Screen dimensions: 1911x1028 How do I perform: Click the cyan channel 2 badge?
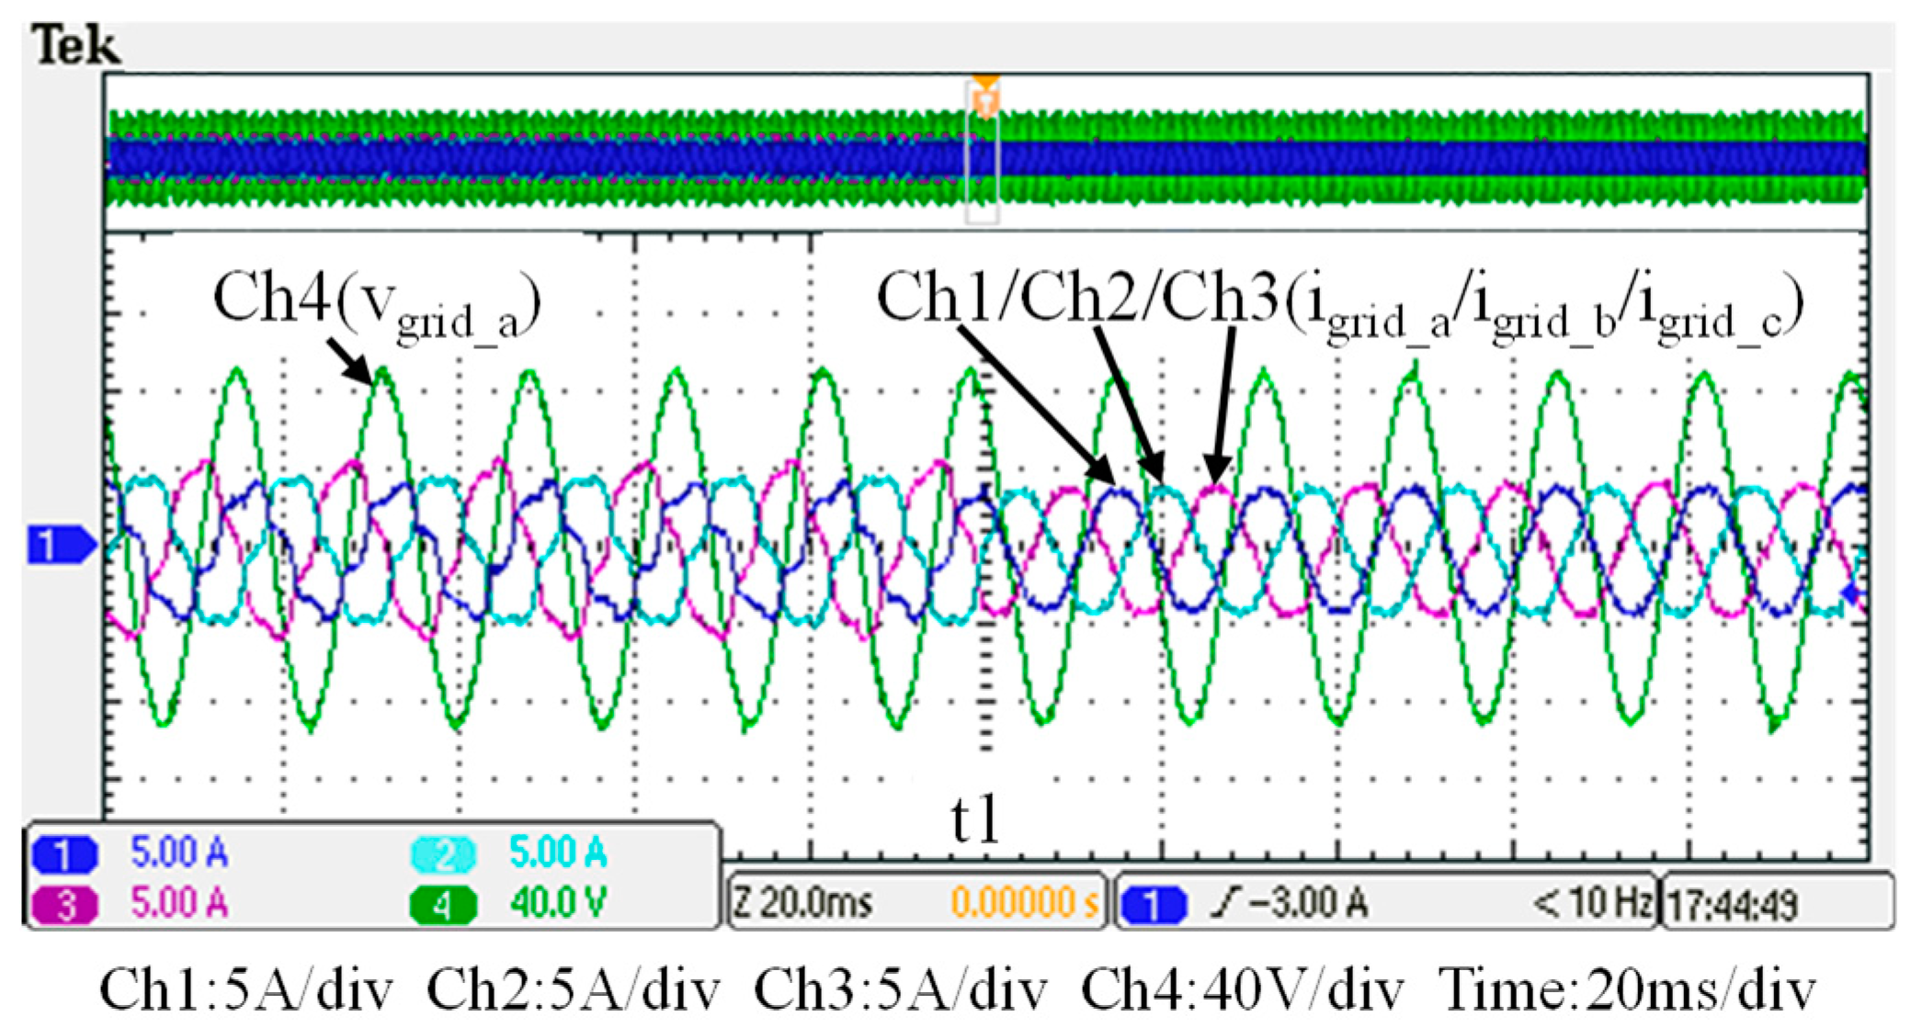443,854
